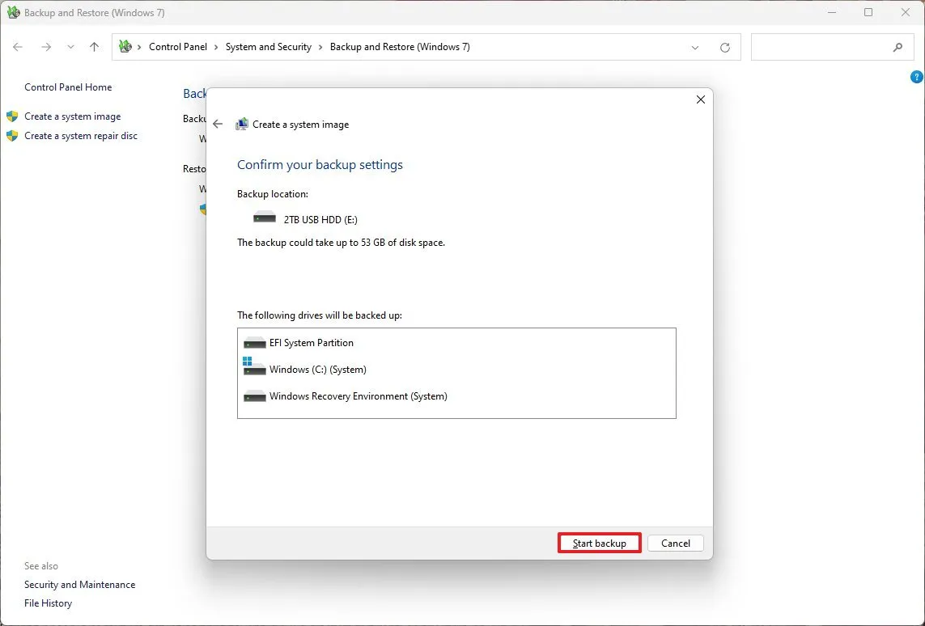Click the refresh icon in the address bar

coord(724,47)
